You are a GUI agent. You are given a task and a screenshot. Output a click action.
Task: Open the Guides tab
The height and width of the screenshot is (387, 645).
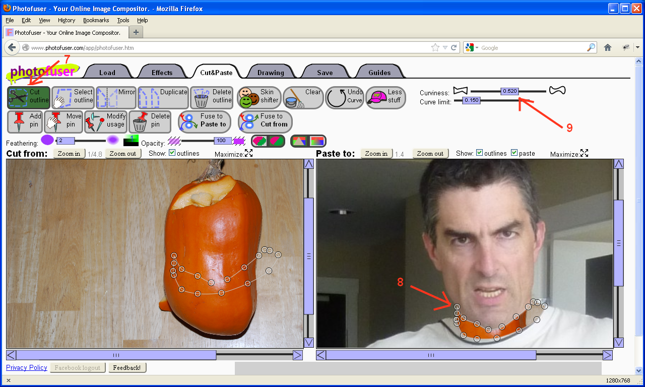pos(379,72)
